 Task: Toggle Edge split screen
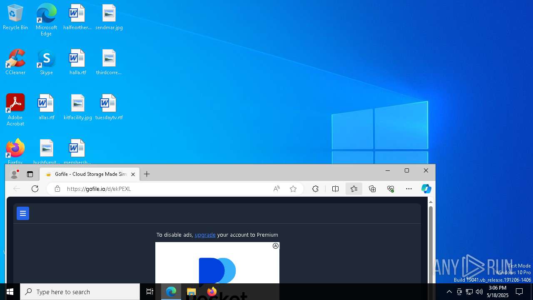point(335,189)
